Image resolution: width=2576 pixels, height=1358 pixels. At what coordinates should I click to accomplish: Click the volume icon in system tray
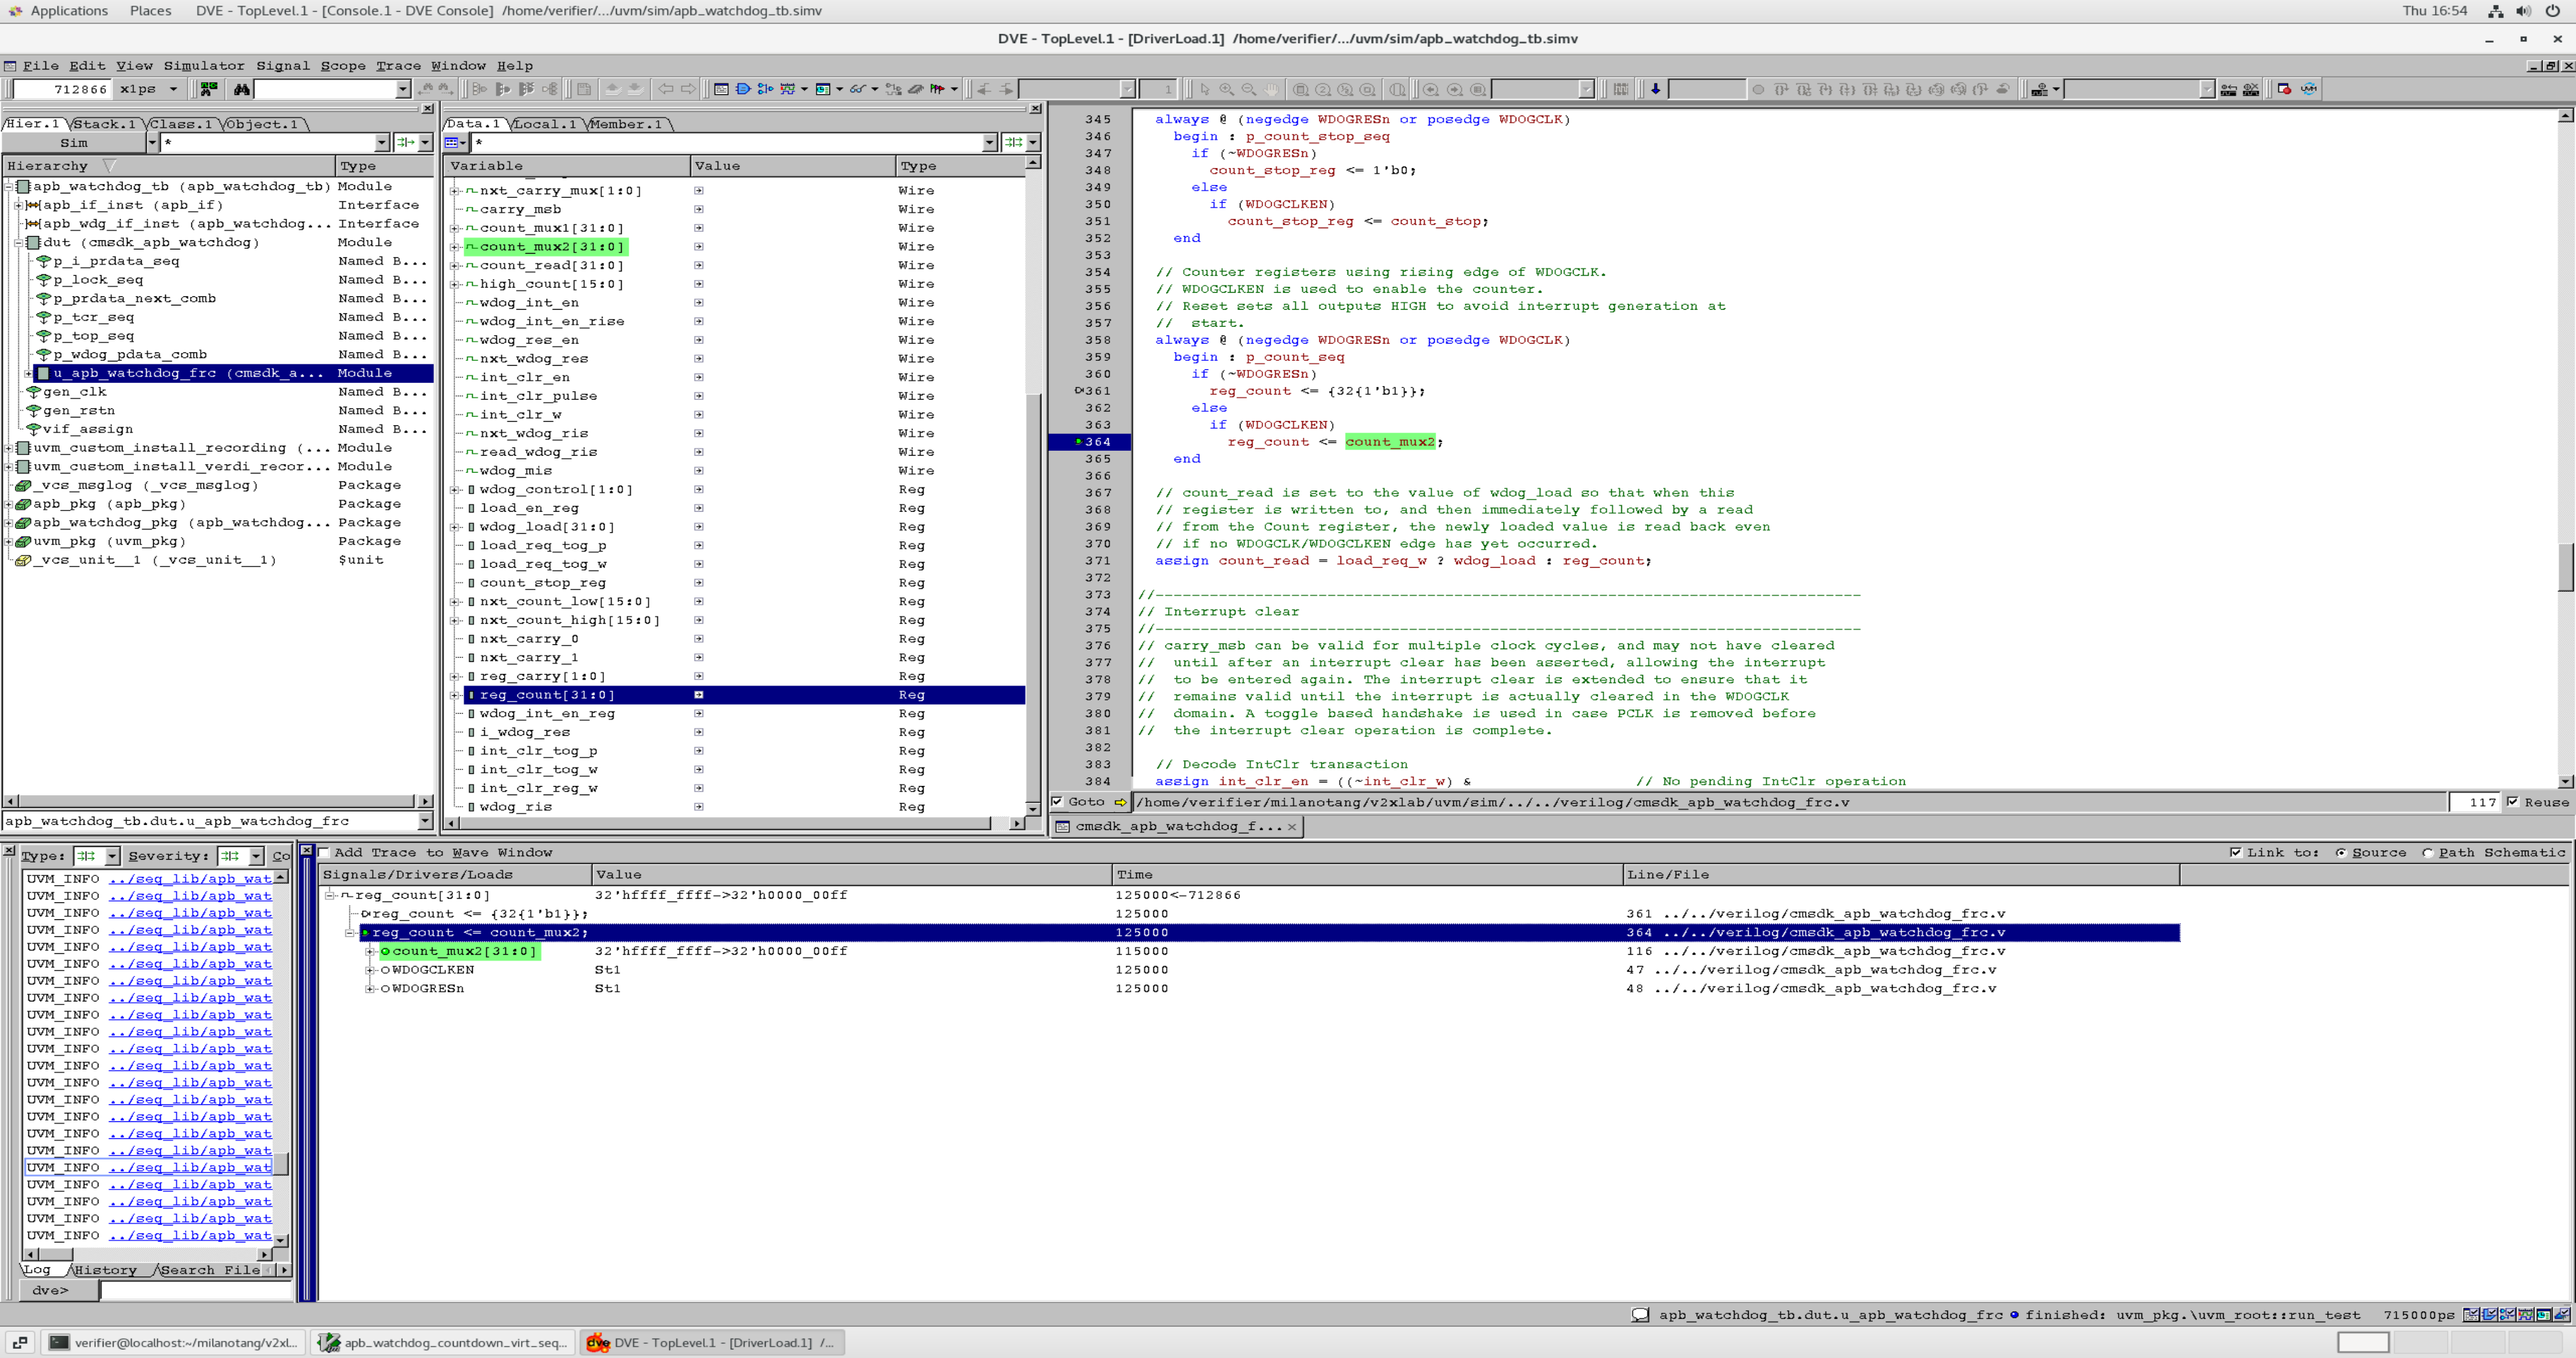click(2523, 11)
